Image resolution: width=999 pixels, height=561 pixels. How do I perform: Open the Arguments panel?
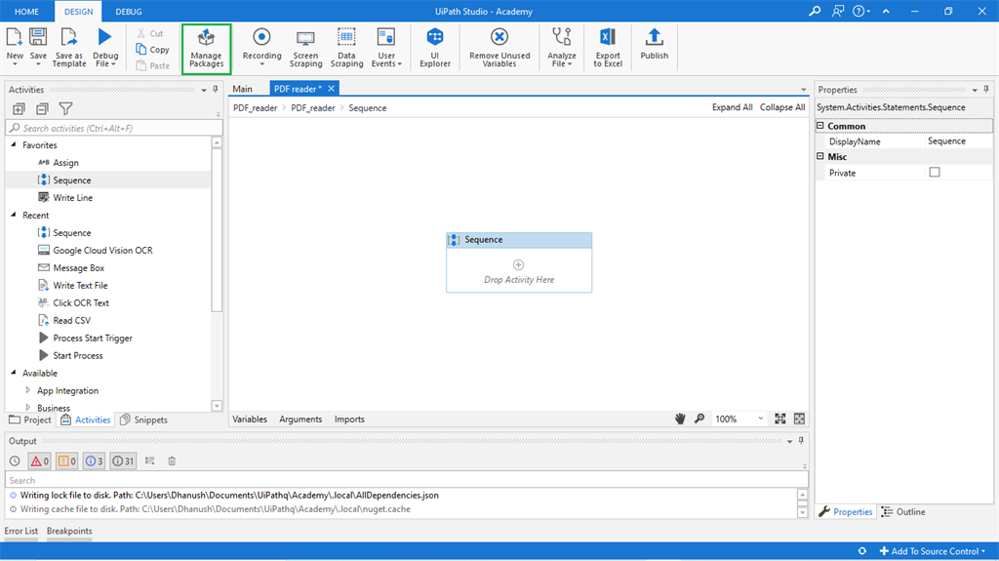[300, 419]
